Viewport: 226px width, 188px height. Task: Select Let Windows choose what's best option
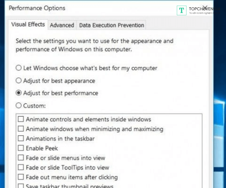[x=19, y=68]
